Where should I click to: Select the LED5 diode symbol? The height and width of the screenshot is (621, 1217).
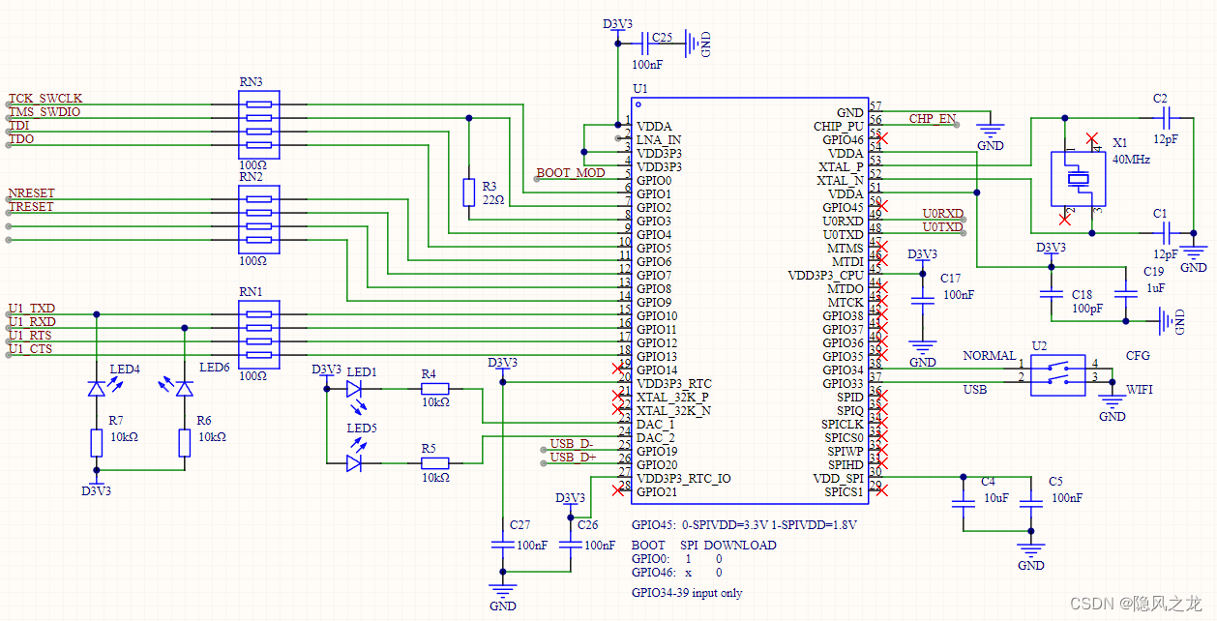point(353,463)
